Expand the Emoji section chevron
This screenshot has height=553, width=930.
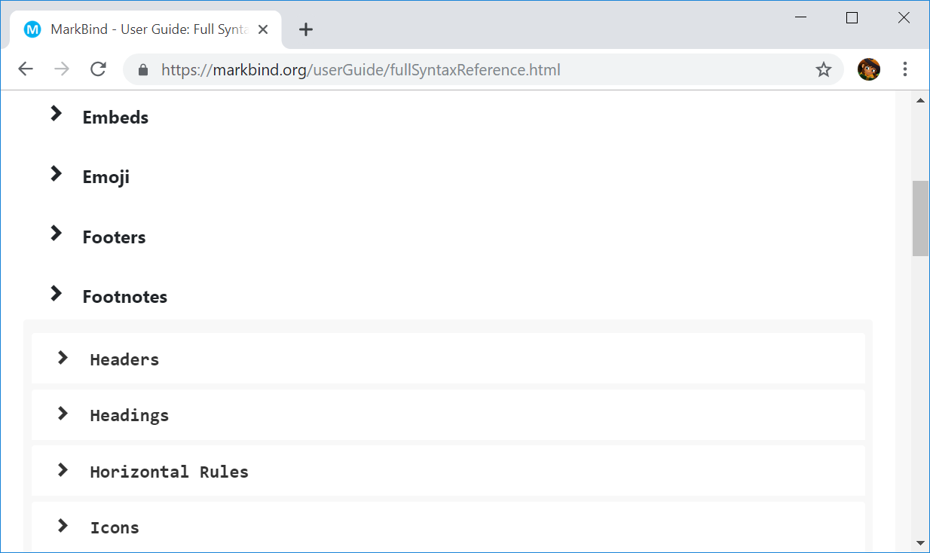tap(56, 173)
